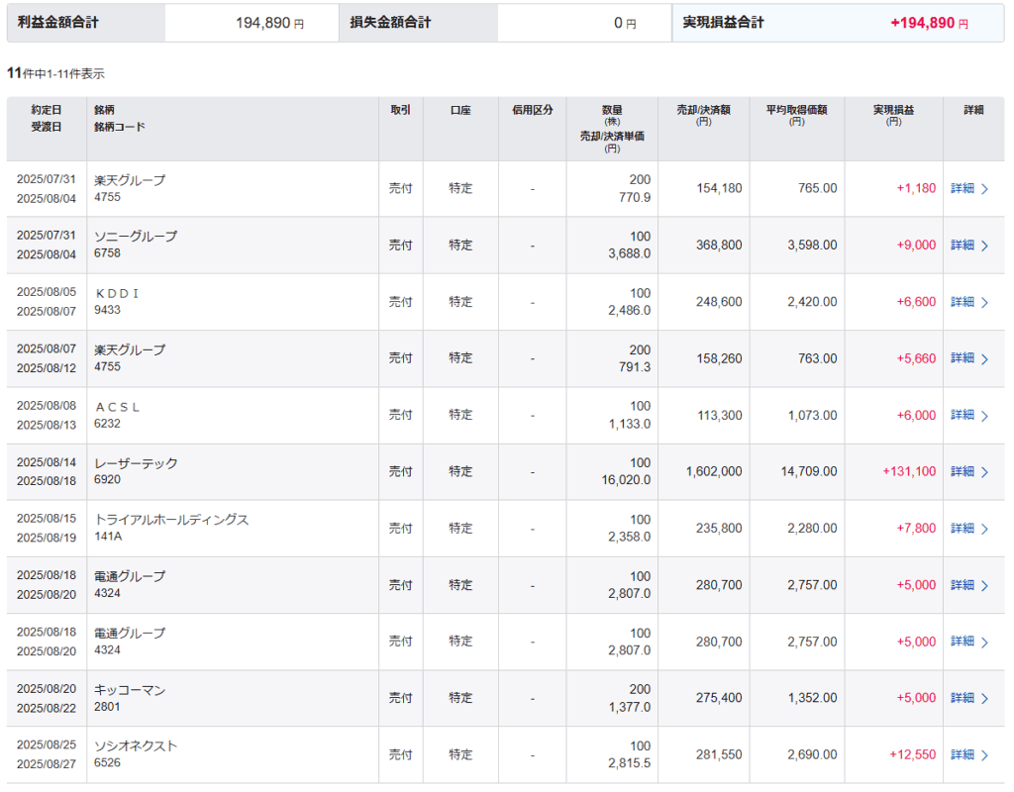This screenshot has width=1014, height=792.
Task: Open 詳細 link for ACSL row
Action: point(969,415)
